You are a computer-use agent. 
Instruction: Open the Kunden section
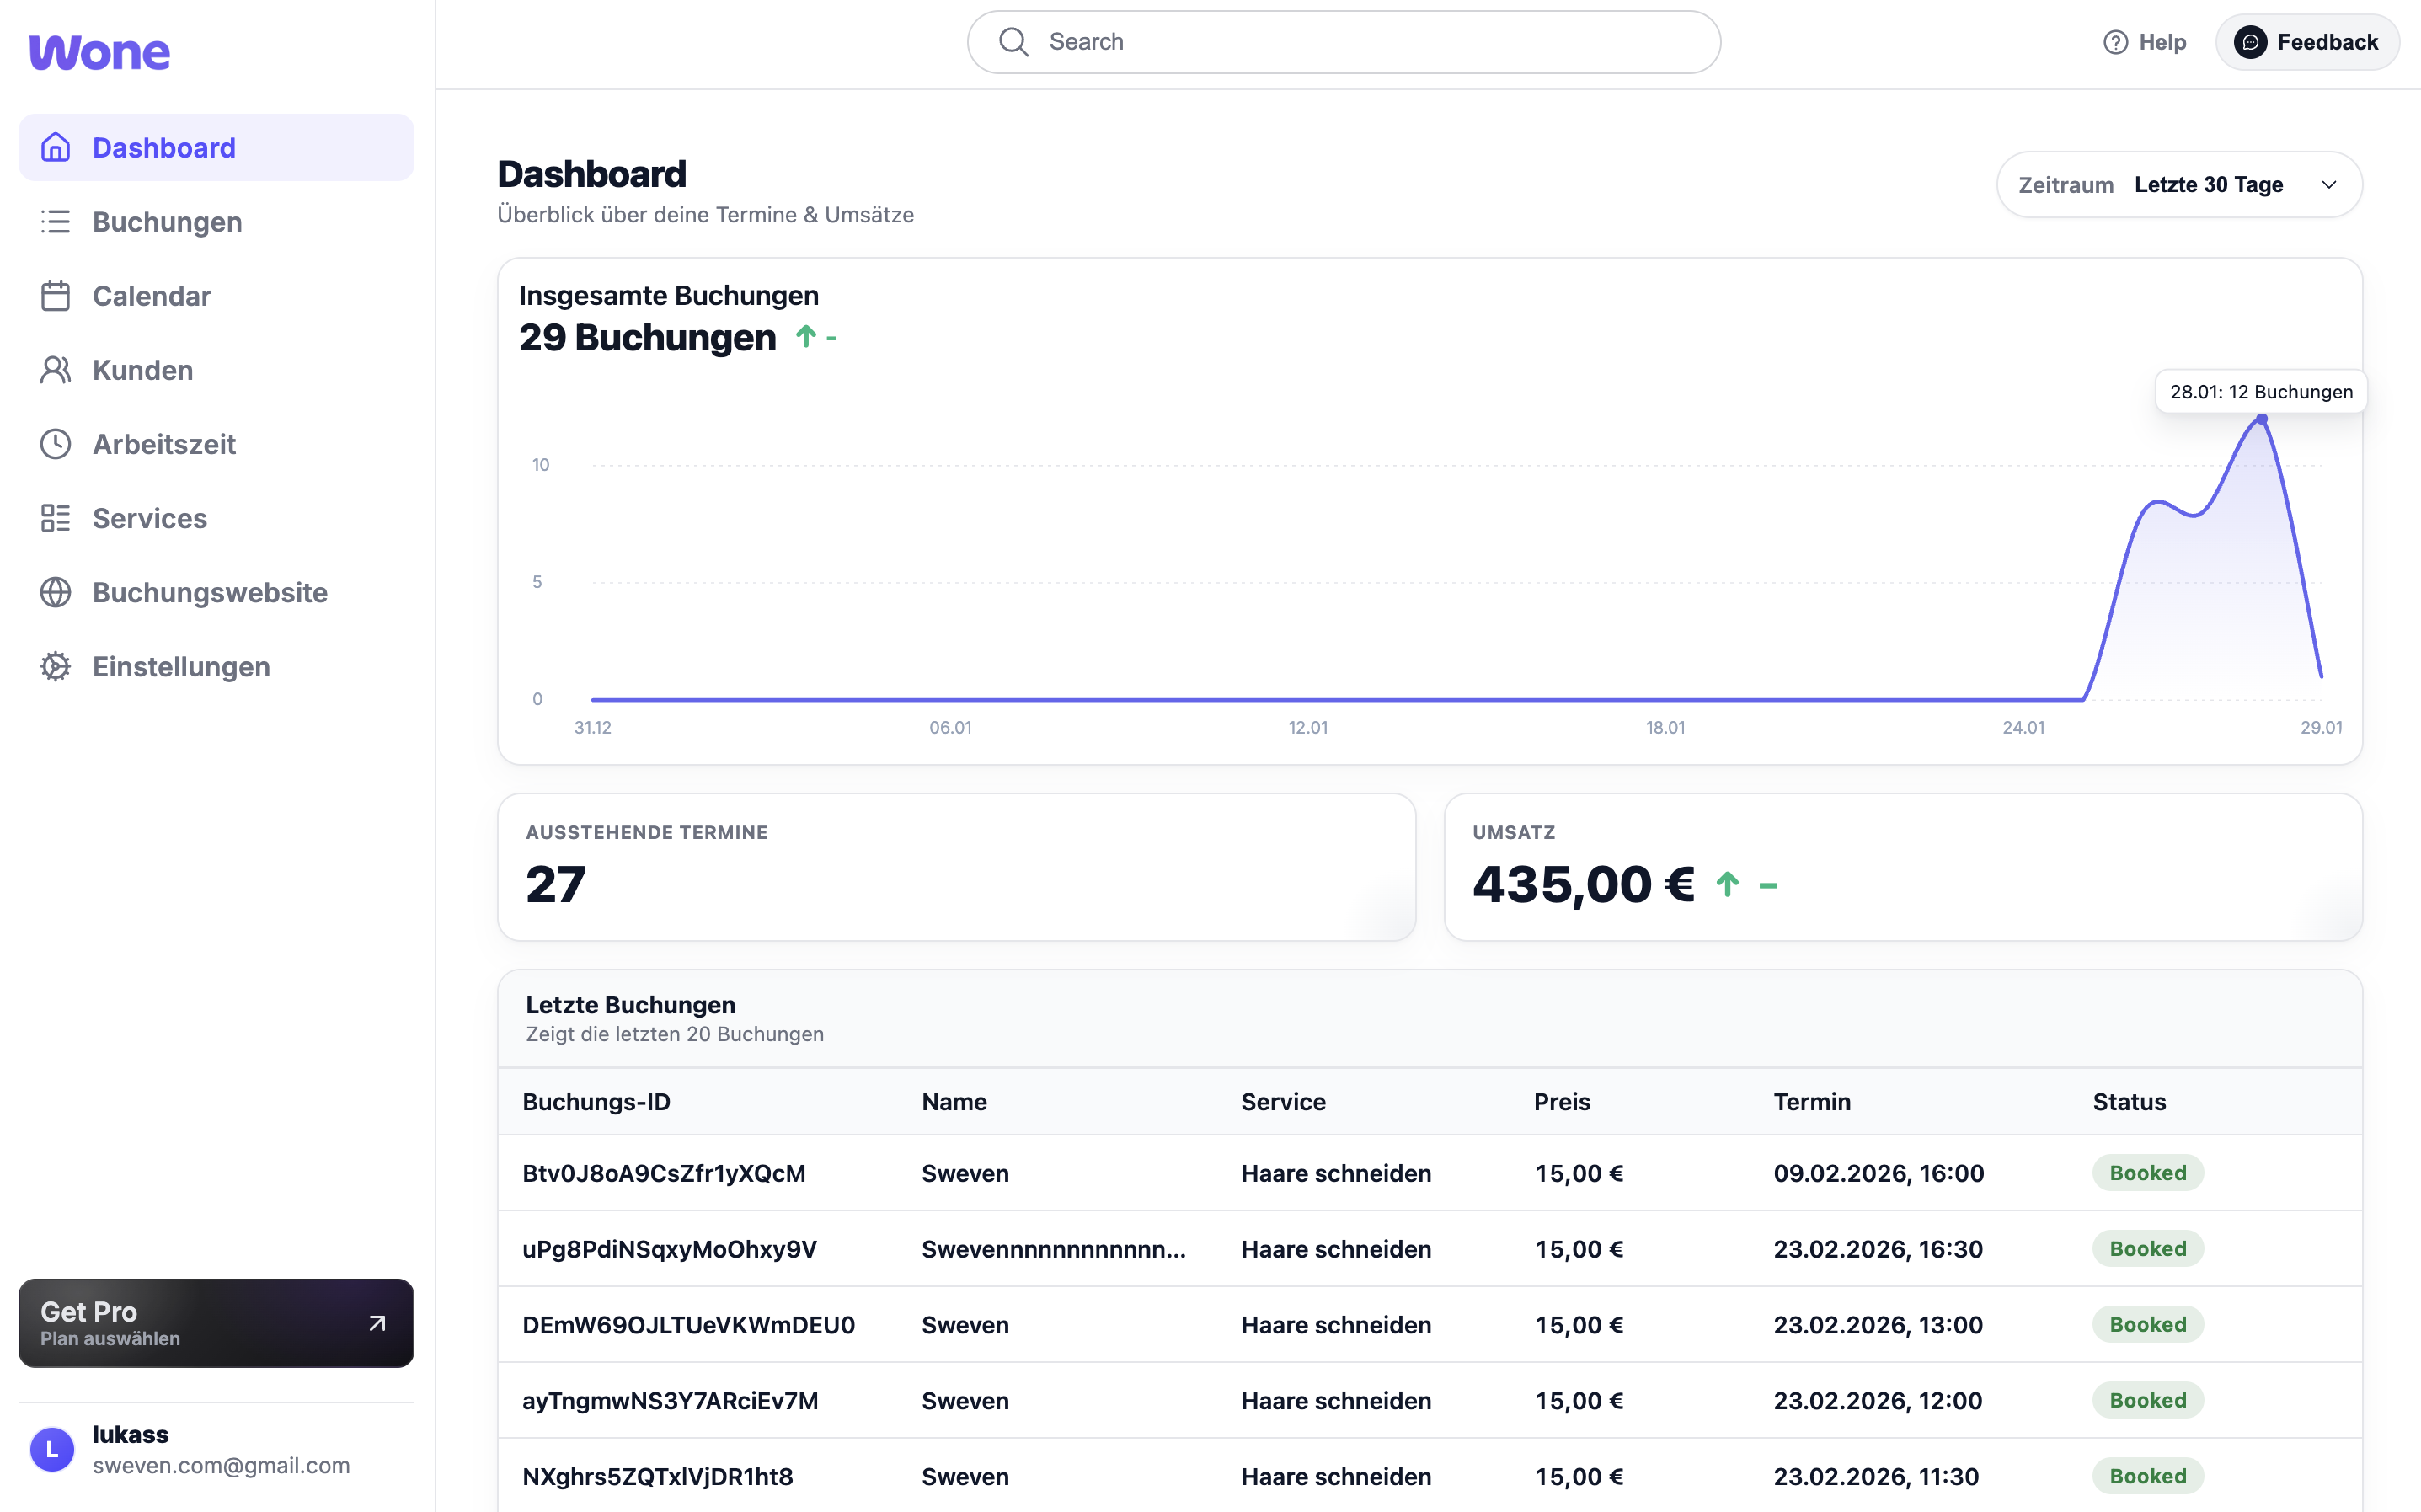click(x=143, y=369)
